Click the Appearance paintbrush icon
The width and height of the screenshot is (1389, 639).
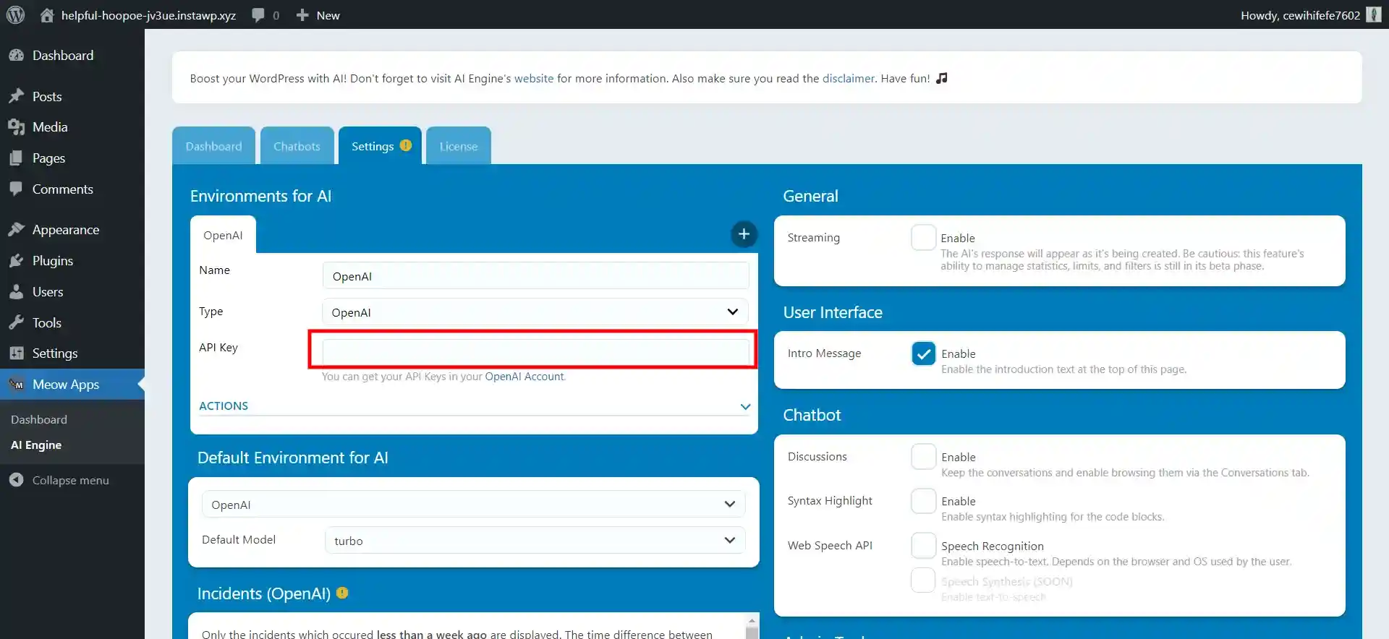[x=16, y=230]
